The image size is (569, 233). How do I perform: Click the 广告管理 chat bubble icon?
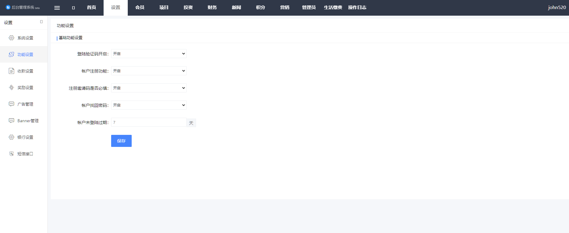coord(11,104)
